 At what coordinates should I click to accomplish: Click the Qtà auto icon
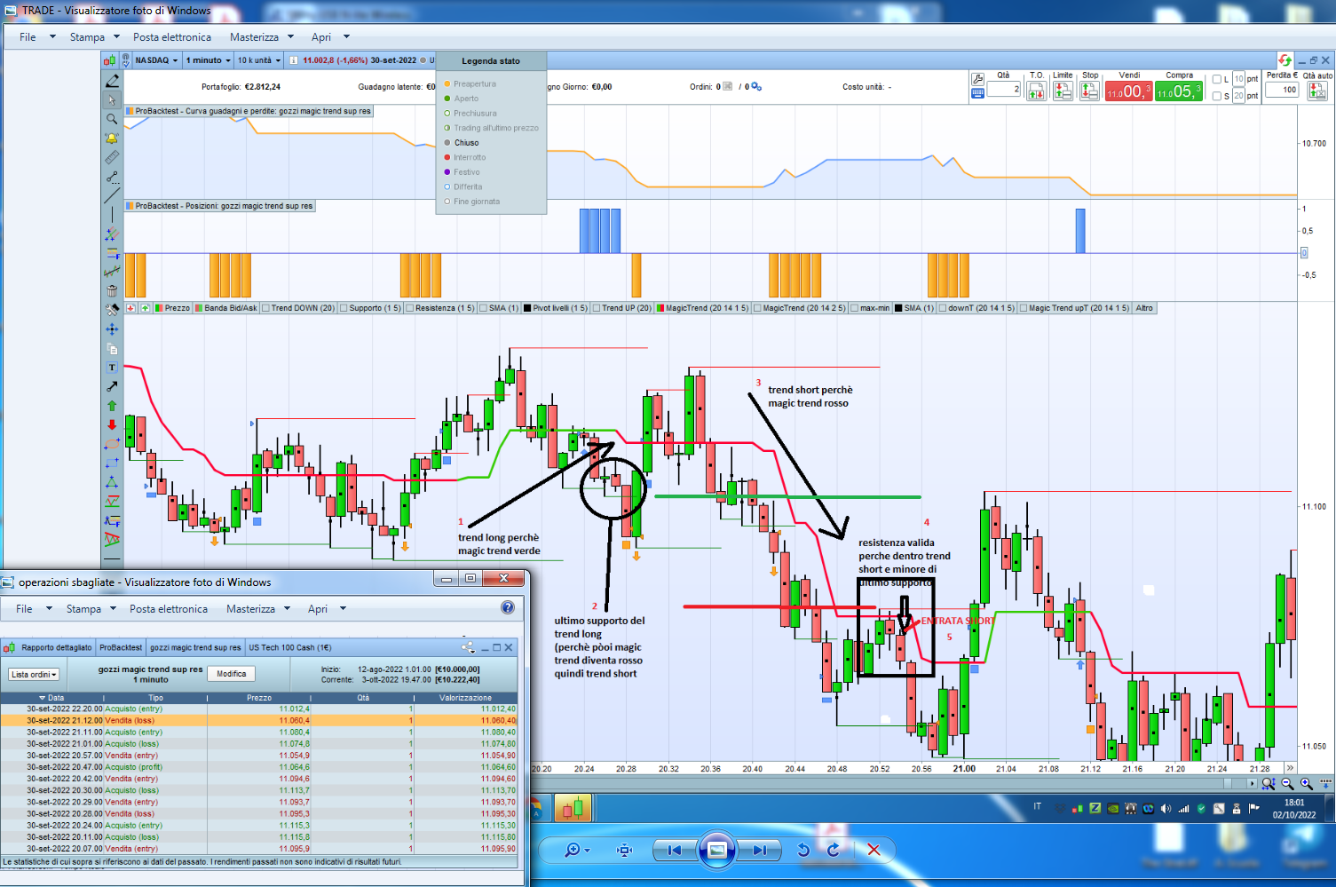pos(1317,91)
